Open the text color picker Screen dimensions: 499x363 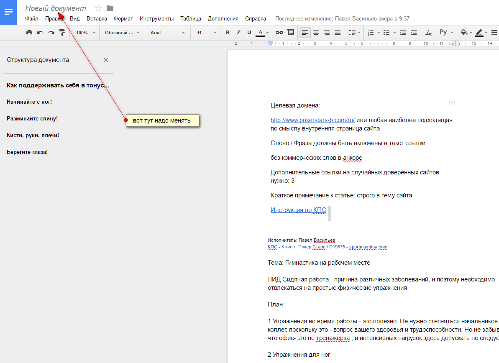pyautogui.click(x=260, y=33)
